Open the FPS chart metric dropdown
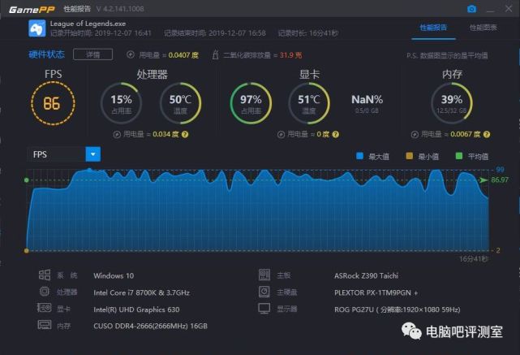This screenshot has height=355, width=520. pyautogui.click(x=92, y=154)
